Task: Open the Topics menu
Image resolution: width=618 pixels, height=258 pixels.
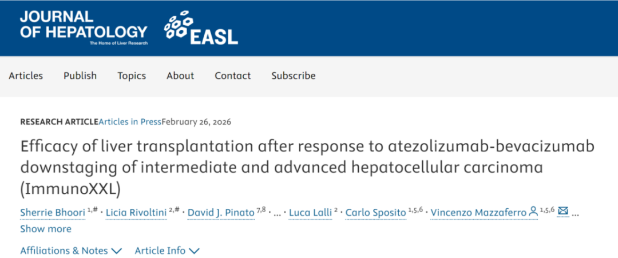Action: pyautogui.click(x=132, y=76)
